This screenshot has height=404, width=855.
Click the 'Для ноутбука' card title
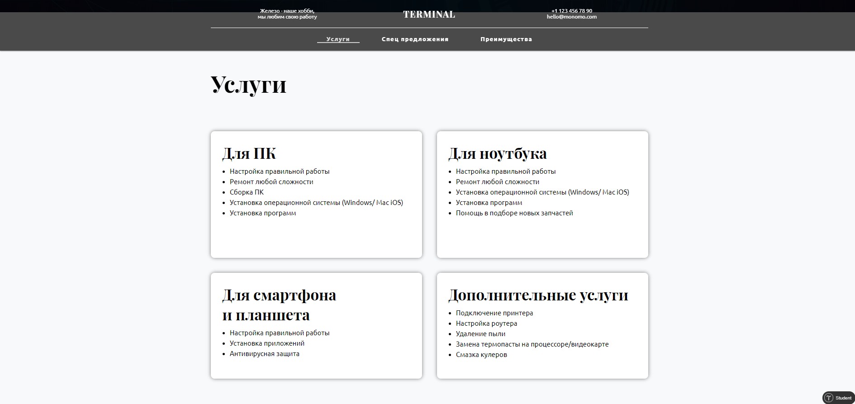(x=497, y=153)
